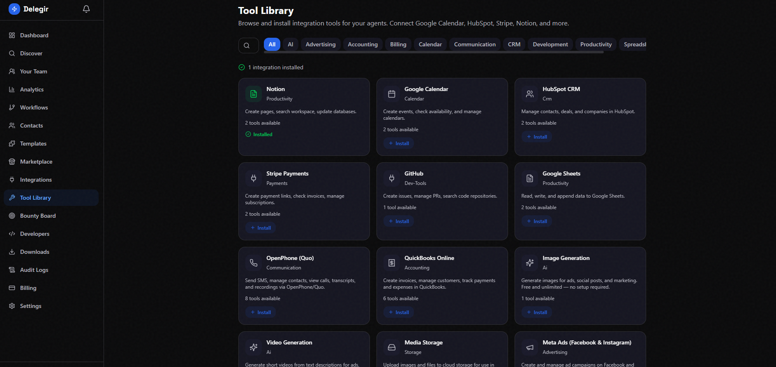Image resolution: width=776 pixels, height=367 pixels.
Task: Click the category filter horizontal scrollbar
Action: (434, 52)
